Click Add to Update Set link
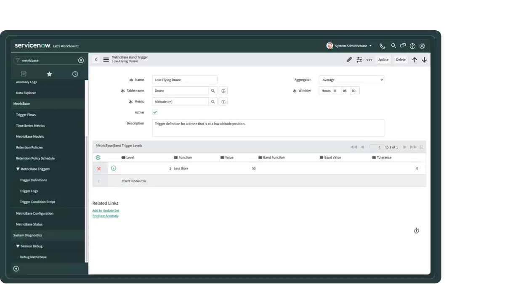Viewport: 505px width, 284px height. pyautogui.click(x=106, y=210)
